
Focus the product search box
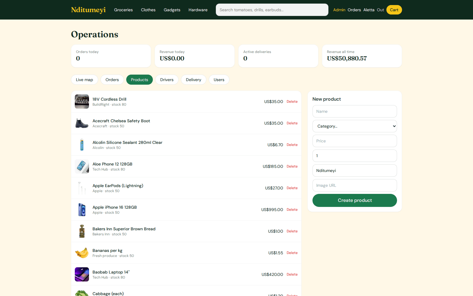click(272, 10)
